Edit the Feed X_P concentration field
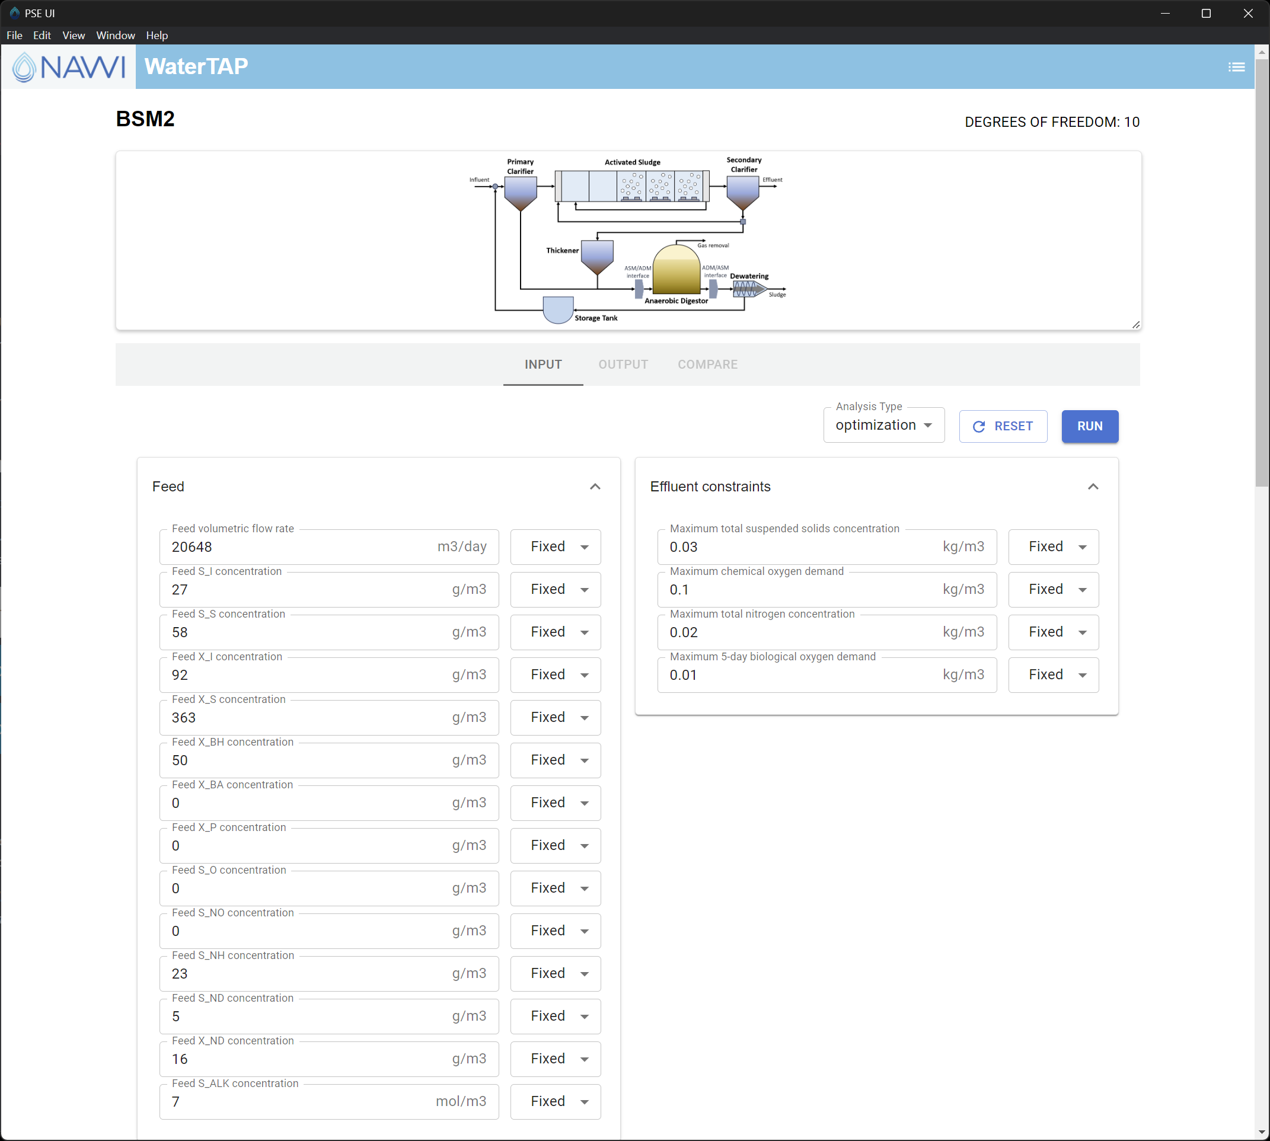The height and width of the screenshot is (1141, 1270). 328,845
